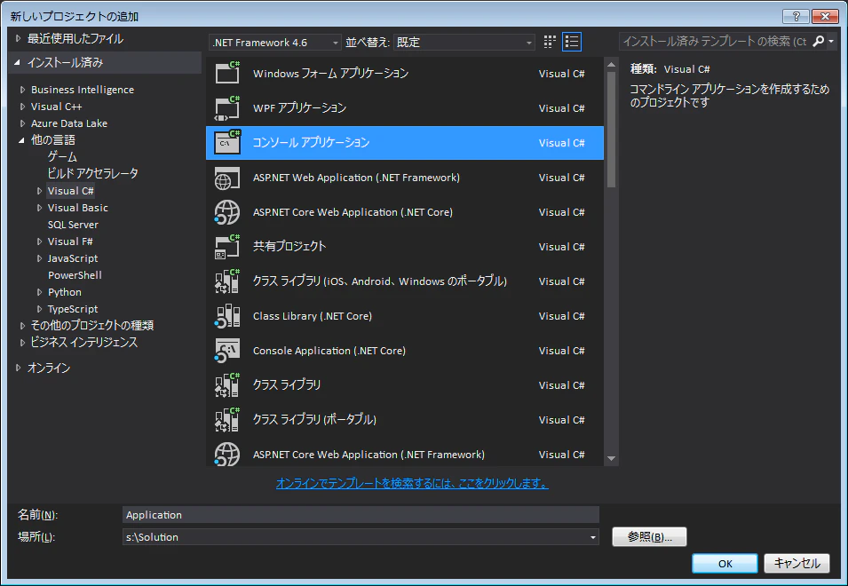Click the ASP.NET Core Web Application (.NET Core) icon
Viewport: 848px width, 586px height.
(x=227, y=212)
